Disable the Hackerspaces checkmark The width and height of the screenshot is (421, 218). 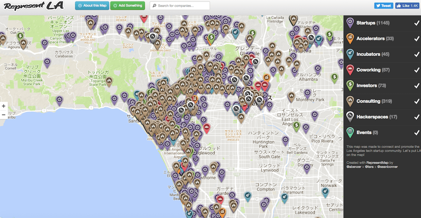(x=417, y=117)
